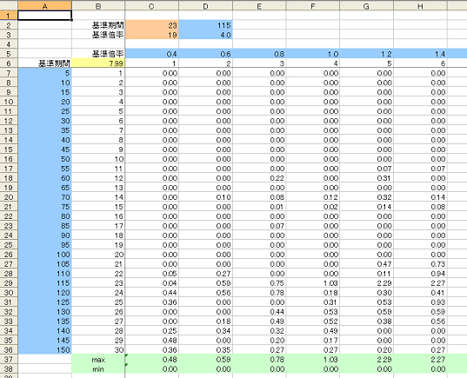Select column D header
This screenshot has width=467, height=378.
[x=205, y=6]
